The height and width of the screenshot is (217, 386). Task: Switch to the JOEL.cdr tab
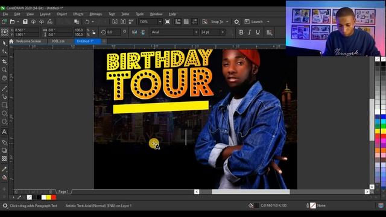[58, 41]
